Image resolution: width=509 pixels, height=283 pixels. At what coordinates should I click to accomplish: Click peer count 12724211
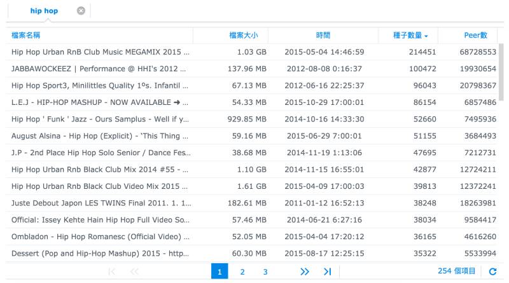pyautogui.click(x=478, y=169)
